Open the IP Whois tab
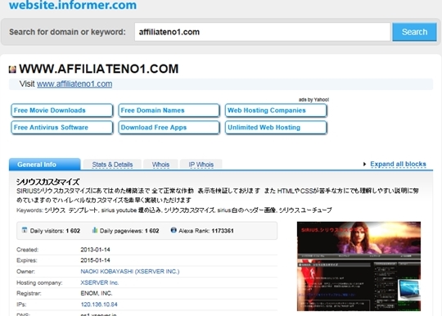This screenshot has height=316, width=442. [201, 165]
